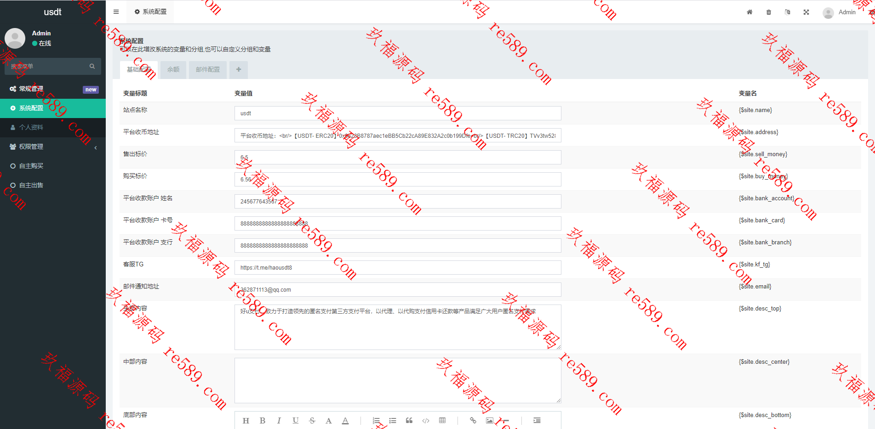This screenshot has width=875, height=429.
Task: Insert a table in editor
Action: point(442,420)
